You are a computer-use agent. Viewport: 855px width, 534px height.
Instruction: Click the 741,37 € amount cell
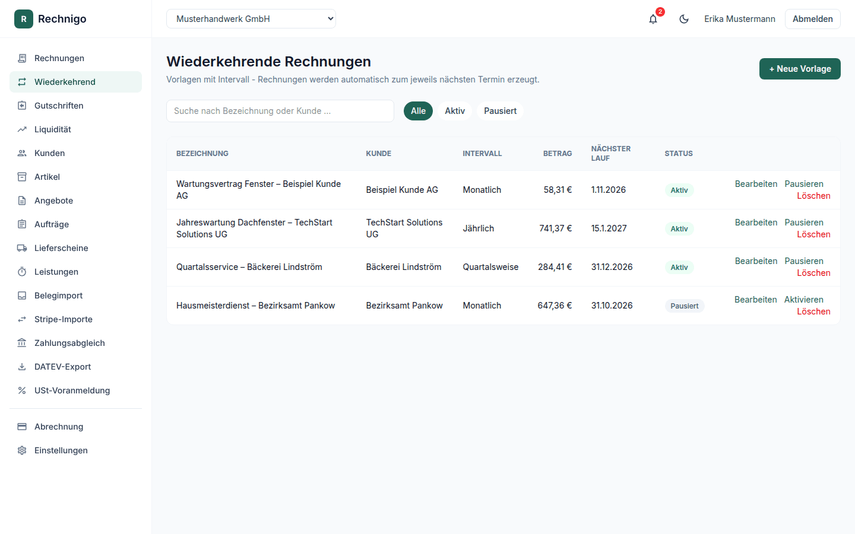tap(555, 228)
